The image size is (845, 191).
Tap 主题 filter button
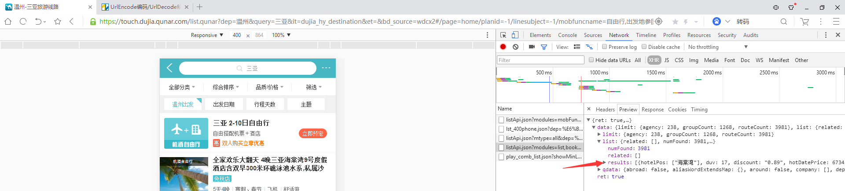pyautogui.click(x=306, y=104)
